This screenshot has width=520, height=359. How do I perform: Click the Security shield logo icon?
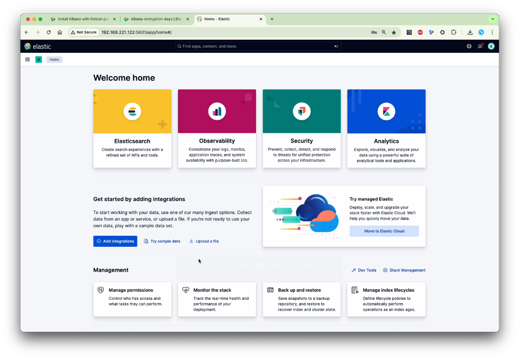[302, 112]
